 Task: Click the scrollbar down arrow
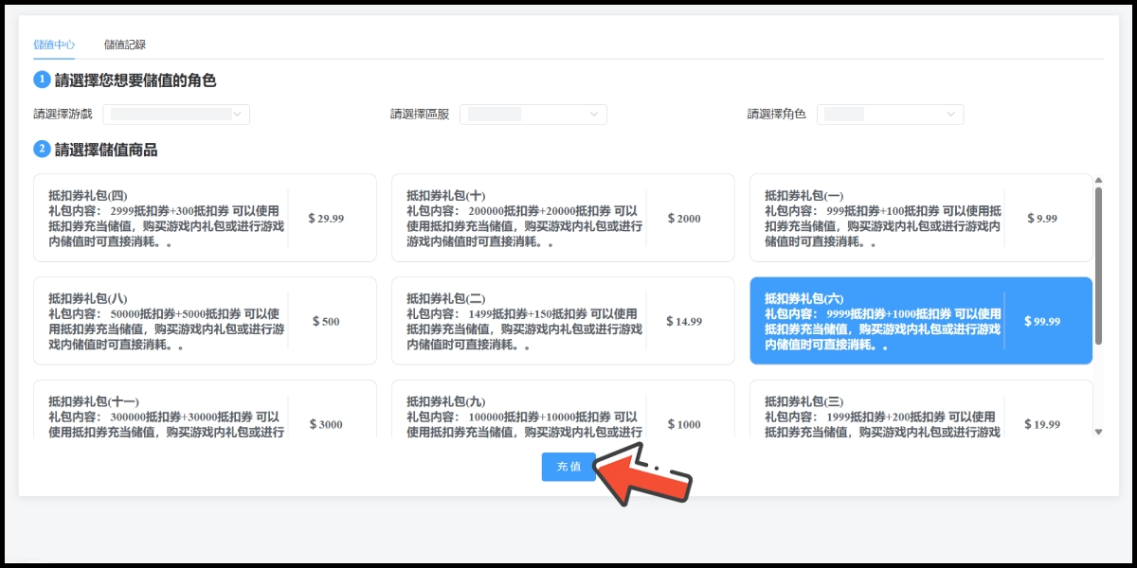pos(1098,432)
